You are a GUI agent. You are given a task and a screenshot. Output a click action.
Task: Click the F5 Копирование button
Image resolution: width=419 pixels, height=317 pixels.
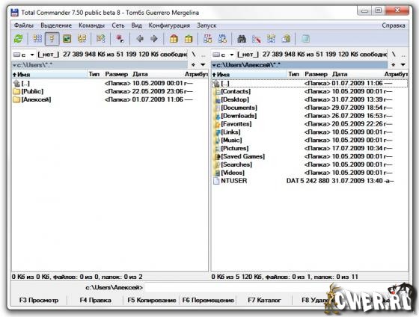151,300
